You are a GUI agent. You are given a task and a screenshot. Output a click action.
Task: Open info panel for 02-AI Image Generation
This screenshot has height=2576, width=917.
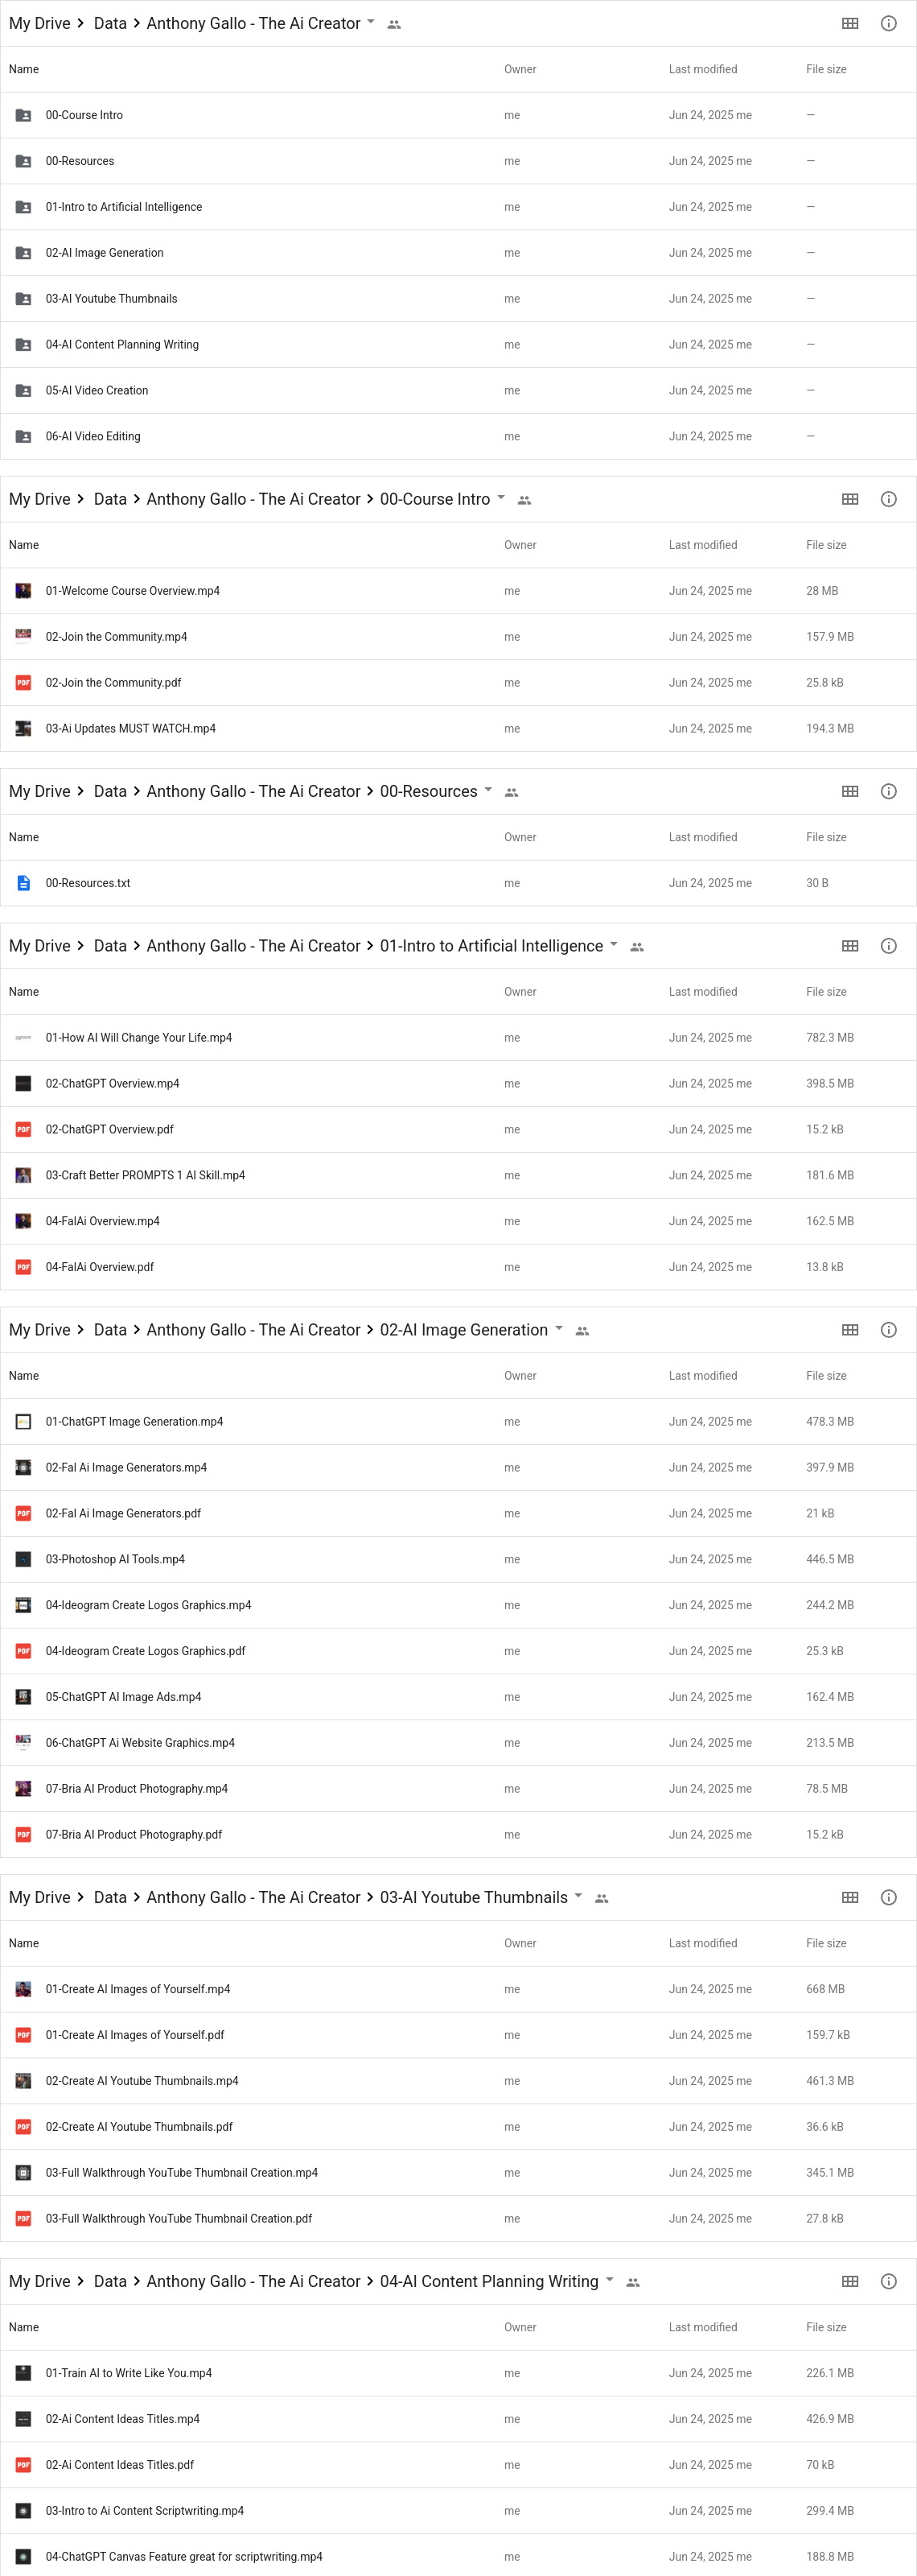pyautogui.click(x=888, y=1330)
